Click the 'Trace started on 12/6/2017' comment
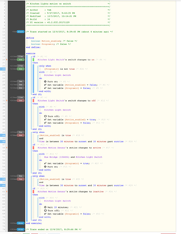 pyautogui.click(x=69, y=32)
